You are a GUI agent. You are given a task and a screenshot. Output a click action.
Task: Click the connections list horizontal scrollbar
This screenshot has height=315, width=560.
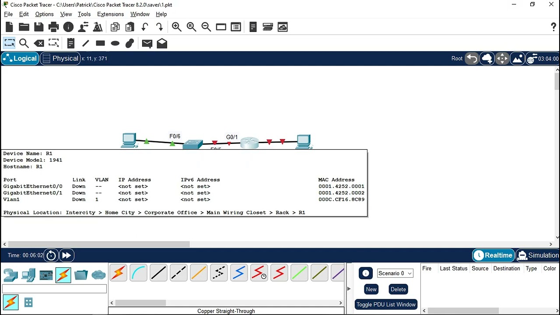(140, 303)
